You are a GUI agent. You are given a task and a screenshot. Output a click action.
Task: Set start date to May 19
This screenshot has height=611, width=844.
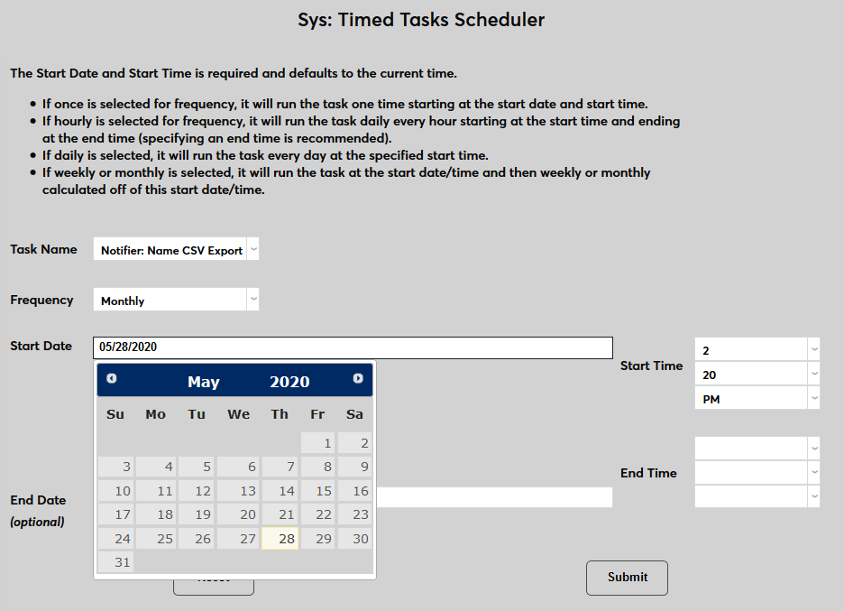point(196,514)
